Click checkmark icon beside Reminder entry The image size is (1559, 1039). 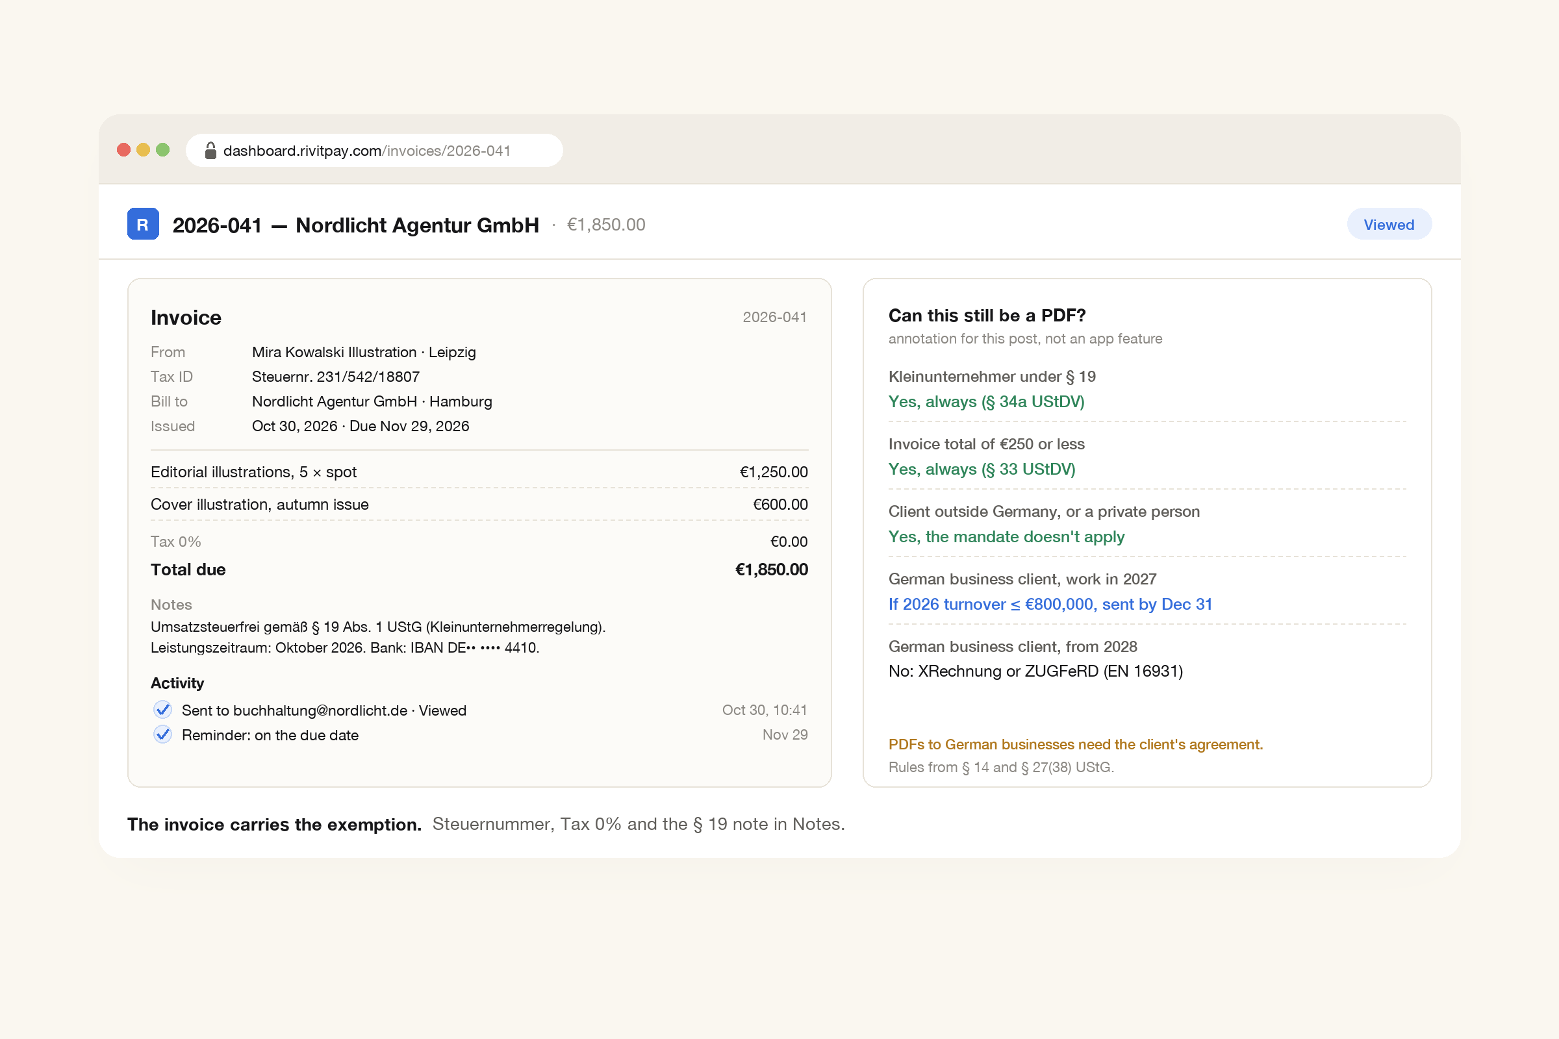coord(162,734)
